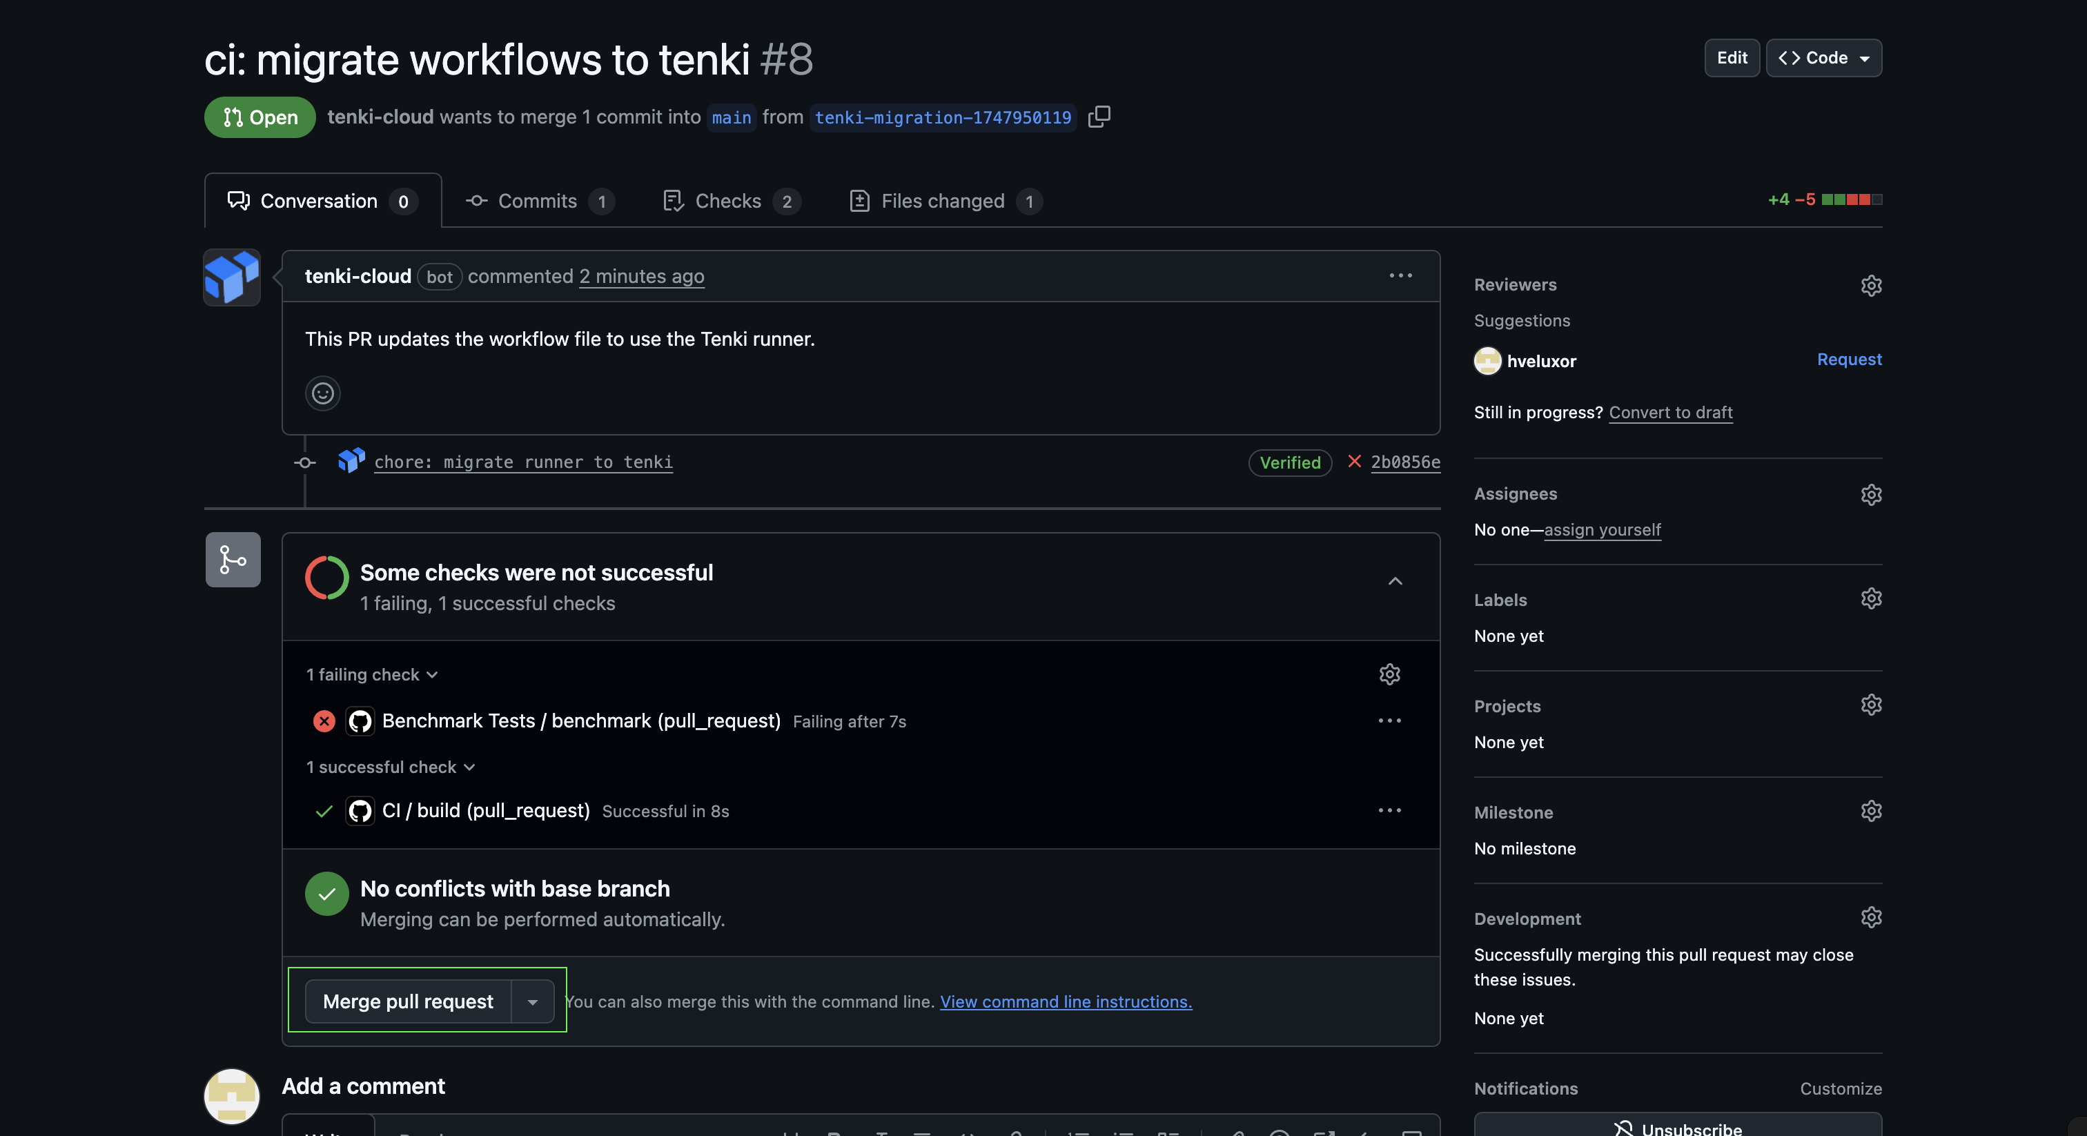Click green check icon for no conflicts
This screenshot has width=2087, height=1136.
(326, 894)
